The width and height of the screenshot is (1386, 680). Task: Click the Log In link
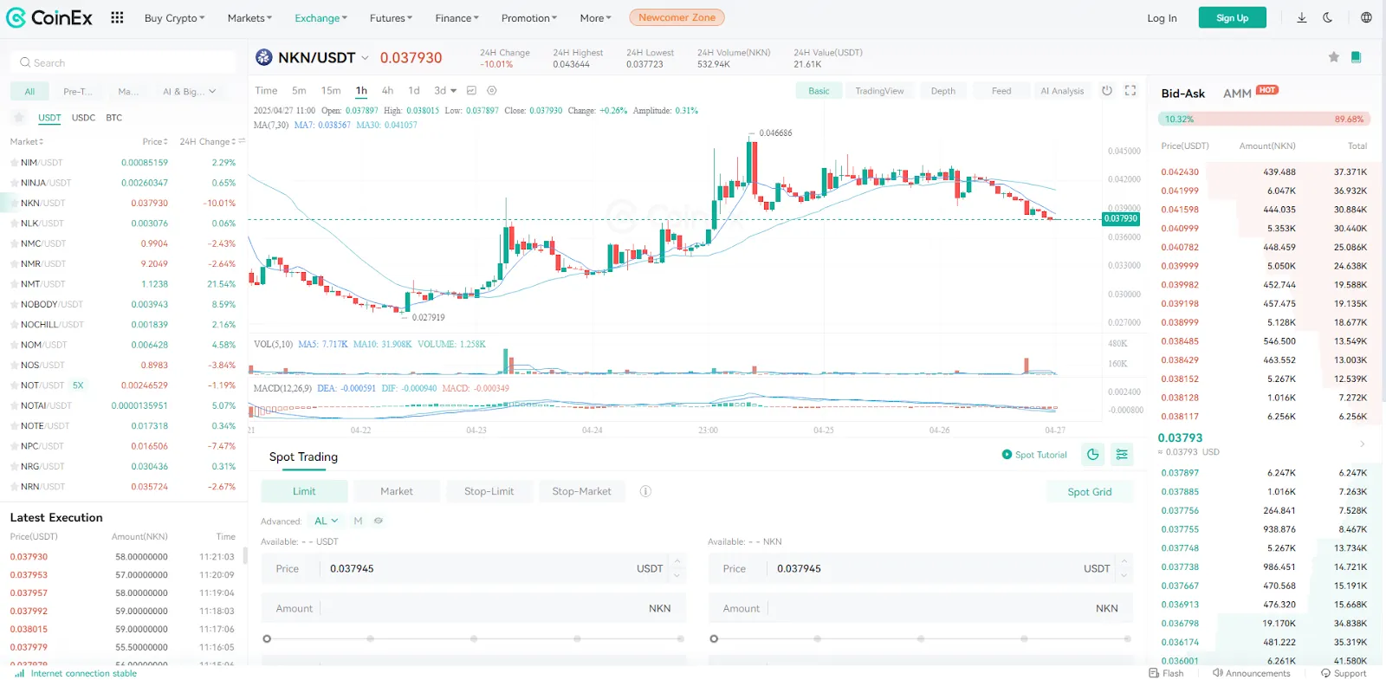pyautogui.click(x=1162, y=17)
